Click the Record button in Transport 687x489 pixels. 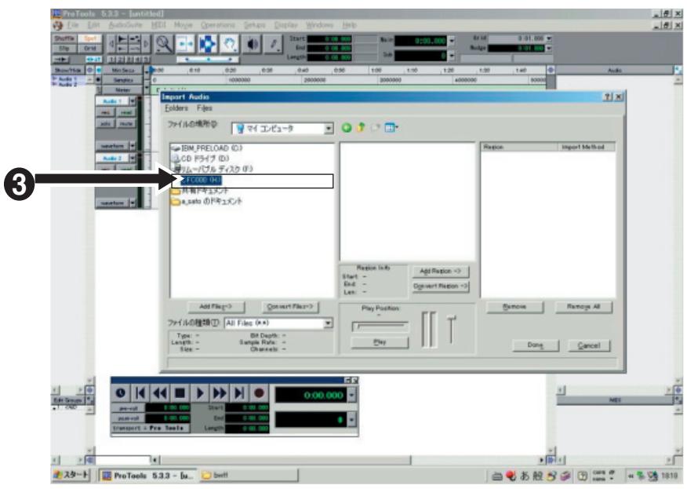point(259,393)
